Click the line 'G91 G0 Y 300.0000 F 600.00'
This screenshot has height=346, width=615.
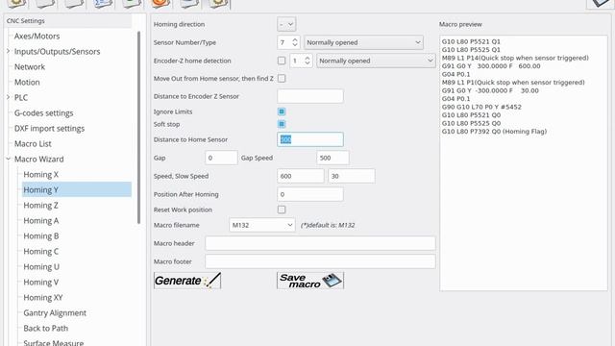491,66
